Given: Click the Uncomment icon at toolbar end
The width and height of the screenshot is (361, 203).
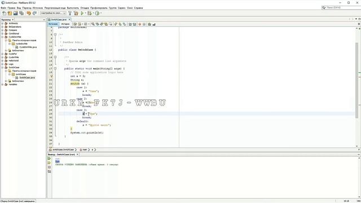Looking at the screenshot, I should click(154, 24).
